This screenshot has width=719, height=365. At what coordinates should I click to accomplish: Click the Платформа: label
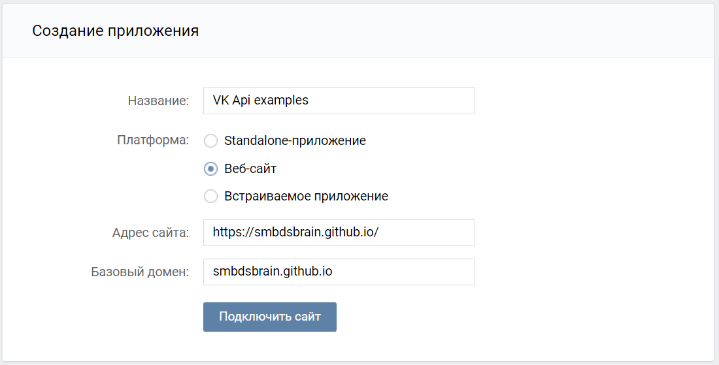coord(153,140)
